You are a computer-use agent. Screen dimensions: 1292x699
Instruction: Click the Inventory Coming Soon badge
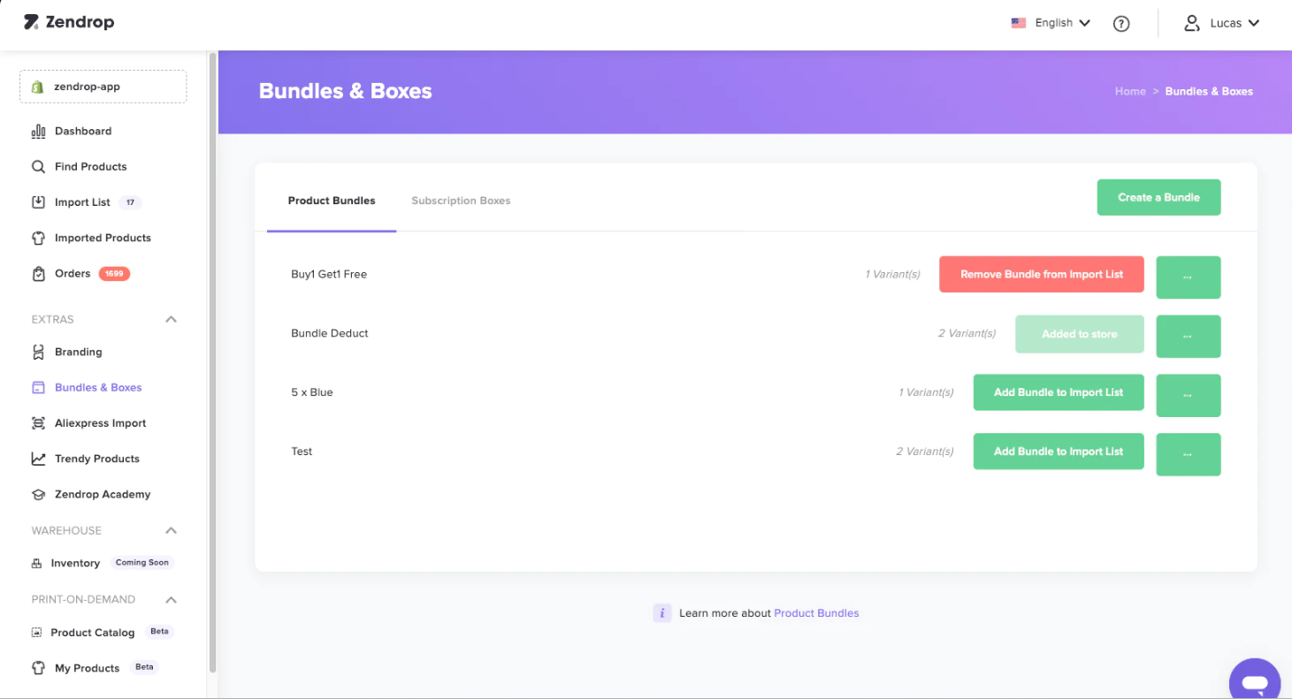141,563
